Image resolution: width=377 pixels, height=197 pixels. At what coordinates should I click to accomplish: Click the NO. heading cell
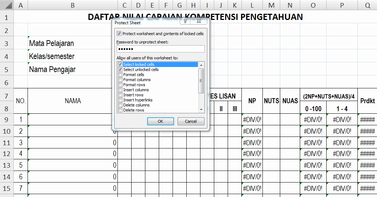point(21,101)
